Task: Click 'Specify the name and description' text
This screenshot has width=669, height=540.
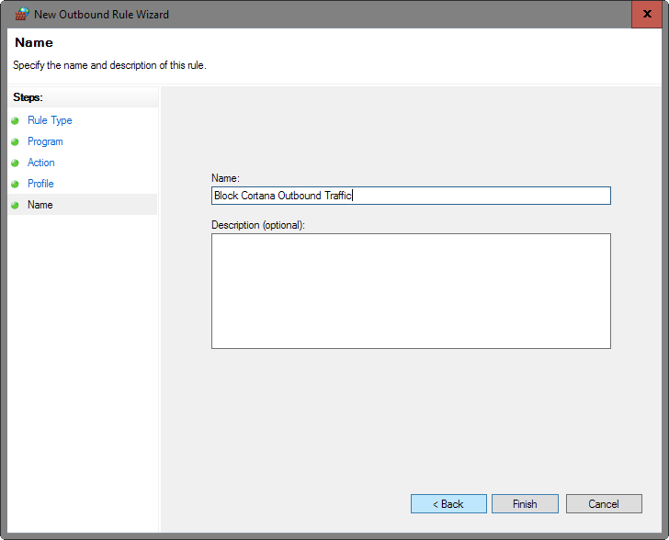Action: click(109, 65)
